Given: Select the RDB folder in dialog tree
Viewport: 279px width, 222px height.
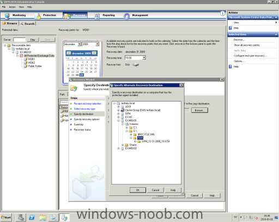Looking at the screenshot, I should pos(140,138).
